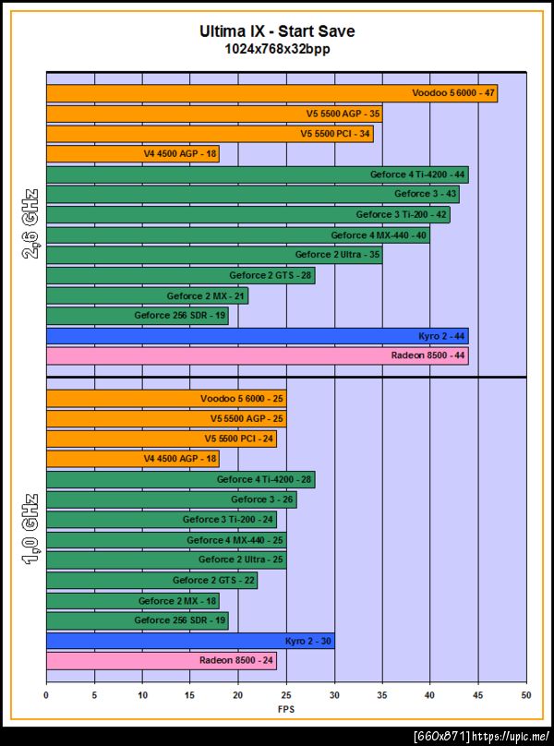Select the "Geforce 2 Ultra - 25" bar
The width and height of the screenshot is (554, 746).
tap(166, 560)
